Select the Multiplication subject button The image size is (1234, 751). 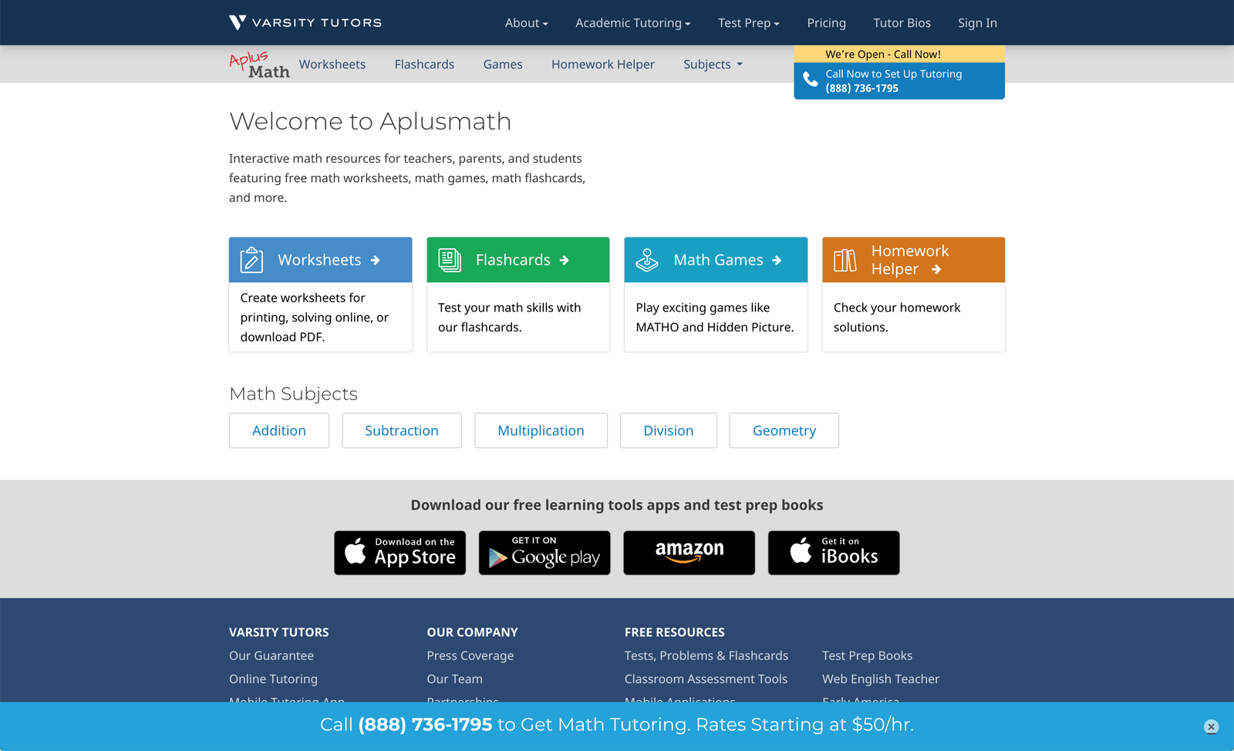pos(541,430)
